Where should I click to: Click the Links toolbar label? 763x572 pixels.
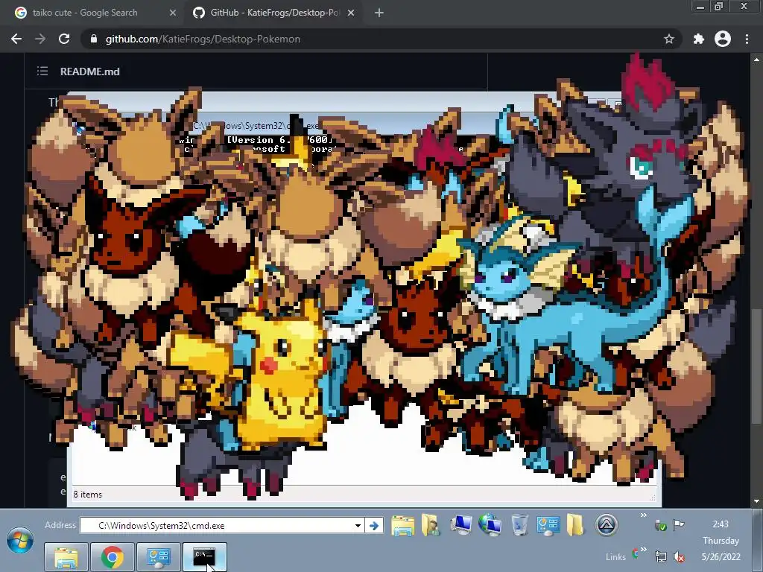(615, 557)
